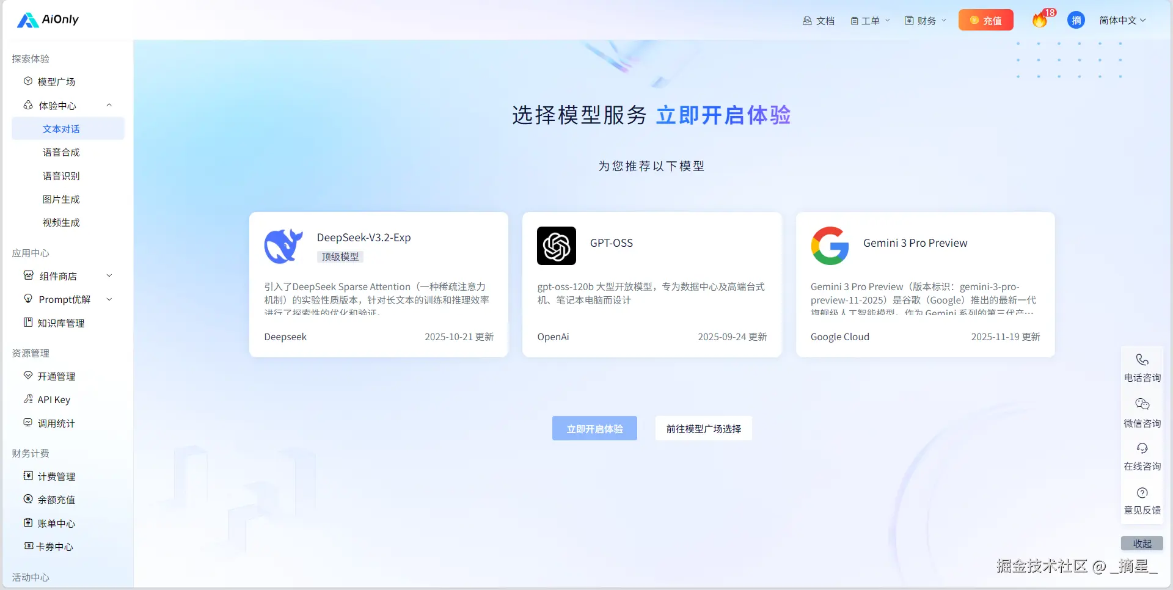The image size is (1173, 590).
Task: Select 图片生成 in sidebar
Action: (61, 199)
